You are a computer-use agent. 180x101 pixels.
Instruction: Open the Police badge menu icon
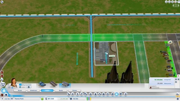point(107,94)
